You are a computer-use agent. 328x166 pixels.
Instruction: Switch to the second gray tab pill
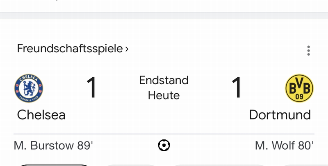click(131, 165)
